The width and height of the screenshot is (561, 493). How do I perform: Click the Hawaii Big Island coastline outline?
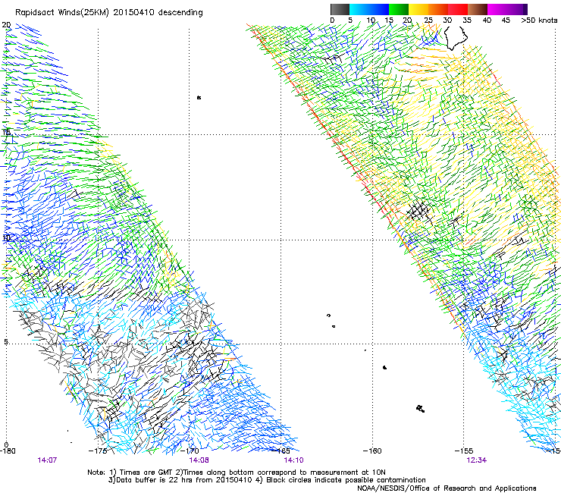click(456, 38)
